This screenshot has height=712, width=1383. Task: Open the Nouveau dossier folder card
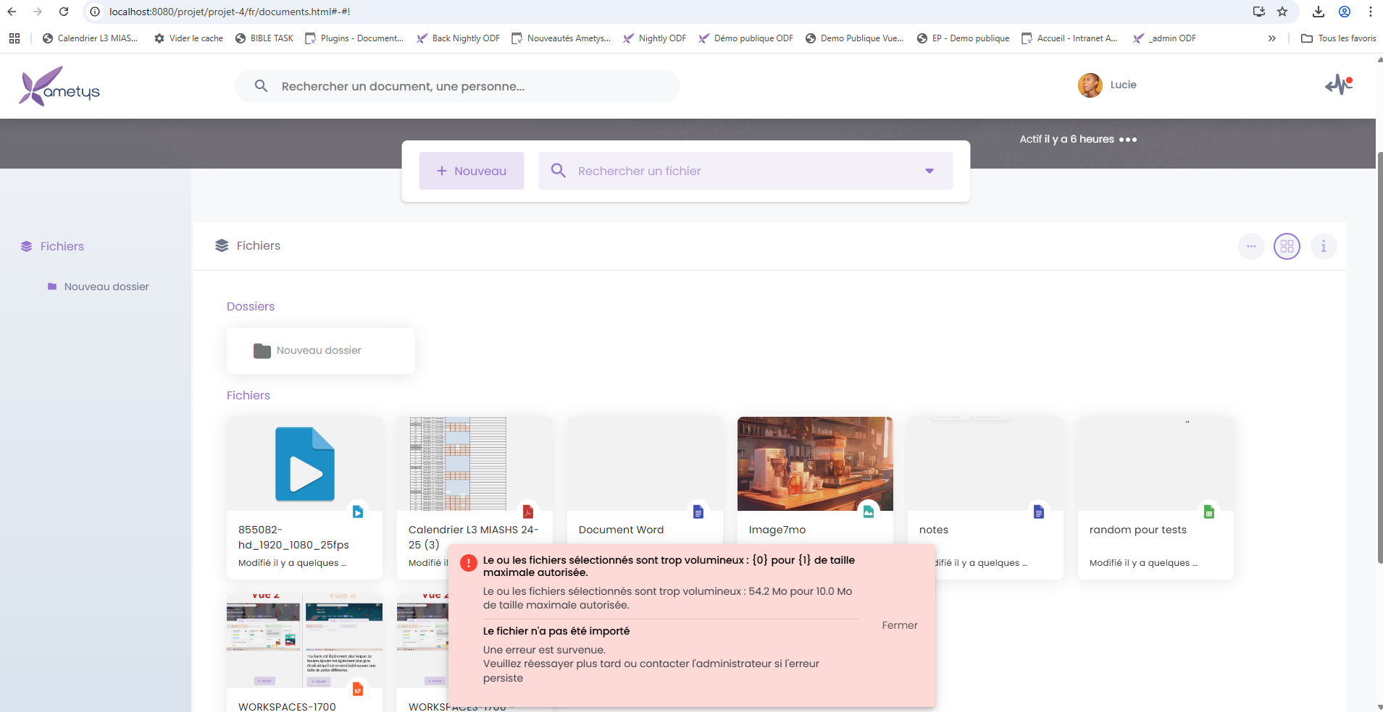pos(320,351)
